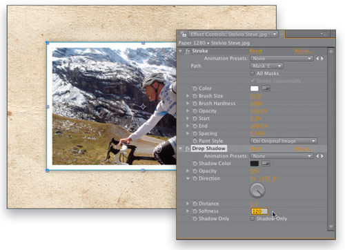Open the Effect Controls panel options menu

[x=324, y=34]
